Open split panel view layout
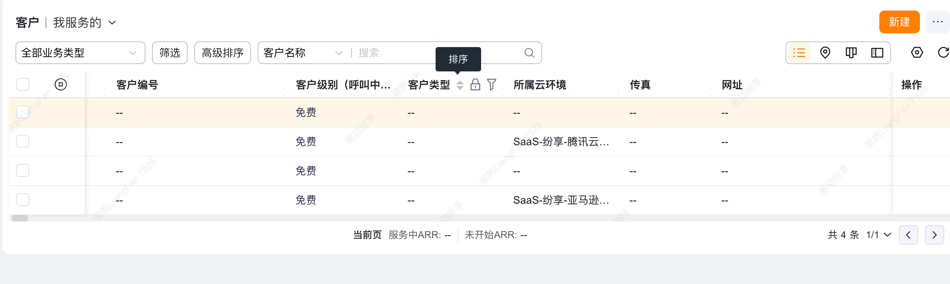 click(877, 53)
